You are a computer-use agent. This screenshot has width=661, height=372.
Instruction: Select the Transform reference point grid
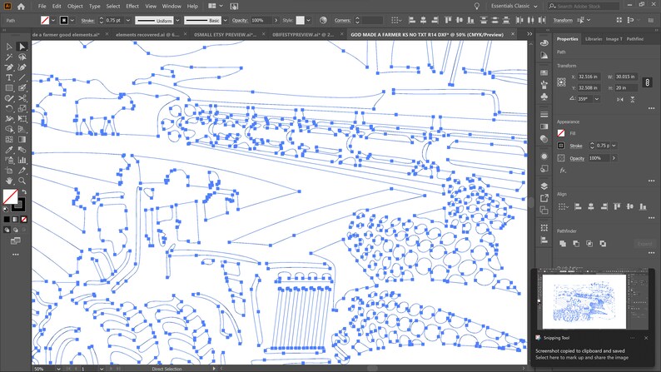[561, 82]
